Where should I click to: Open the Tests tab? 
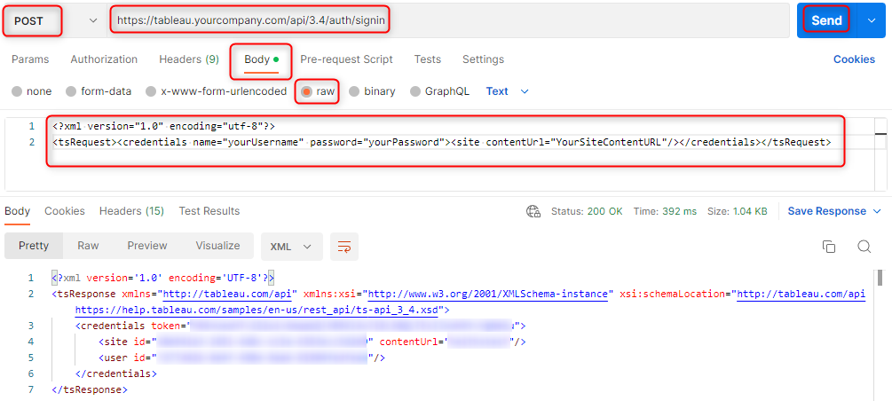tap(427, 59)
